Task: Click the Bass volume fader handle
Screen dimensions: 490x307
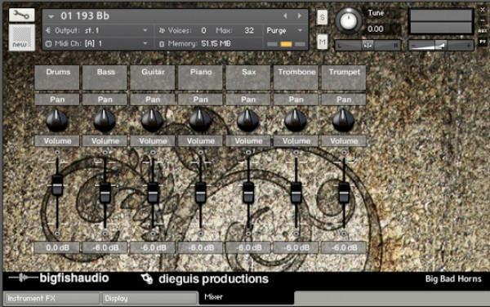Action: 105,193
